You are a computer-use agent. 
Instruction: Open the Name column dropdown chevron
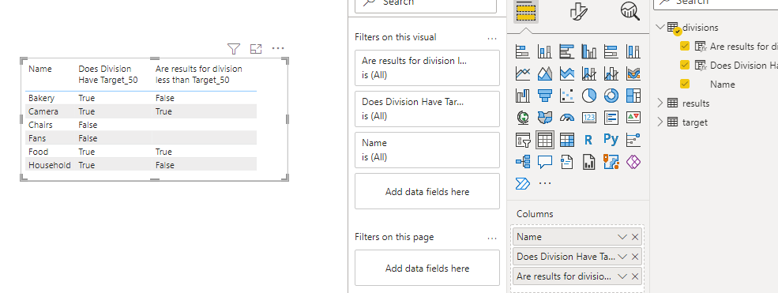click(x=622, y=237)
